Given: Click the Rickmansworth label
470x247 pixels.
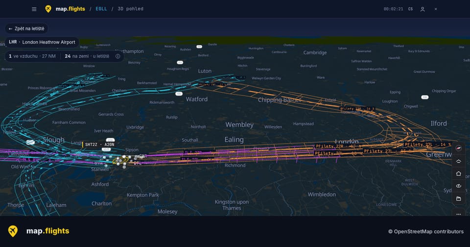Looking at the screenshot, I should (162, 102).
